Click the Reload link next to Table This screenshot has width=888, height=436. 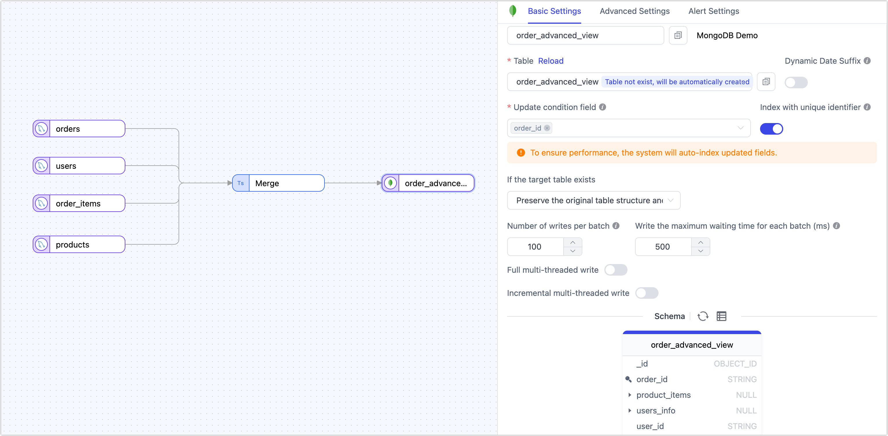click(551, 61)
